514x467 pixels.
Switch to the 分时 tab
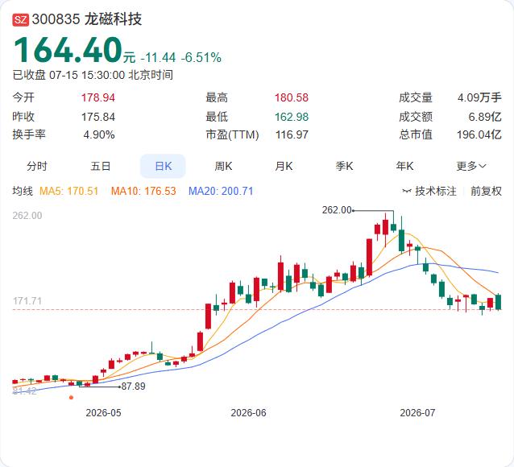click(x=37, y=166)
